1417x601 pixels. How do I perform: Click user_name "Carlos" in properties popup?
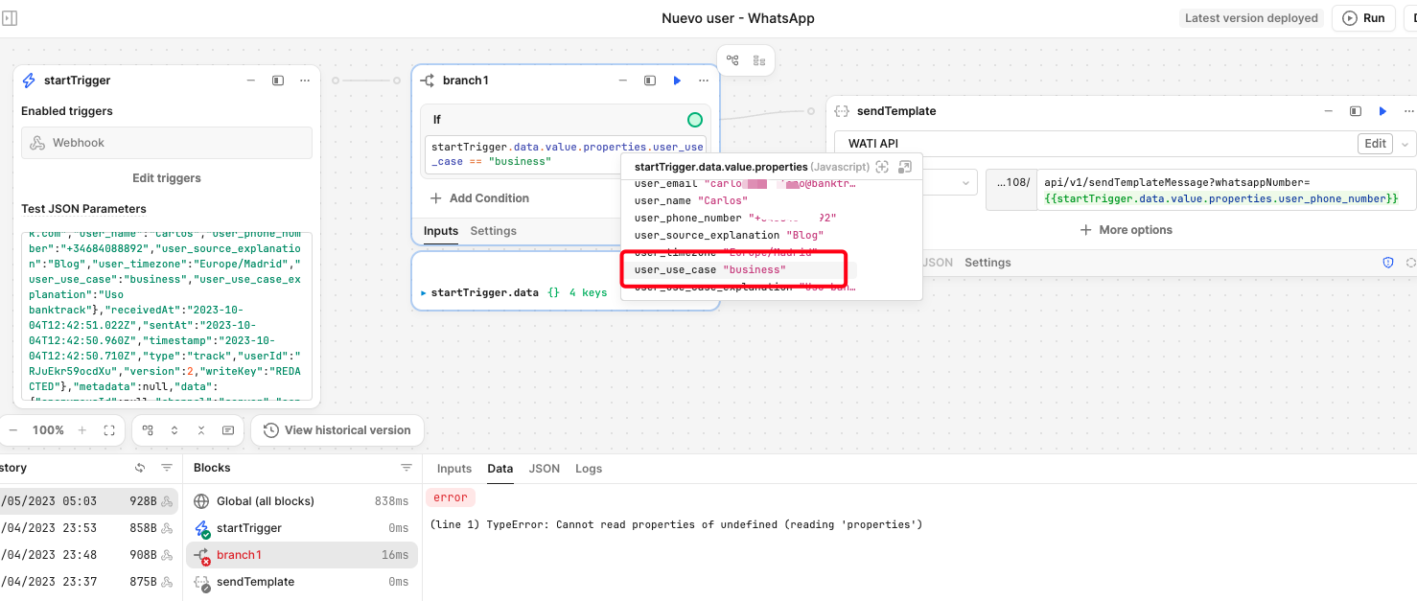coord(690,200)
